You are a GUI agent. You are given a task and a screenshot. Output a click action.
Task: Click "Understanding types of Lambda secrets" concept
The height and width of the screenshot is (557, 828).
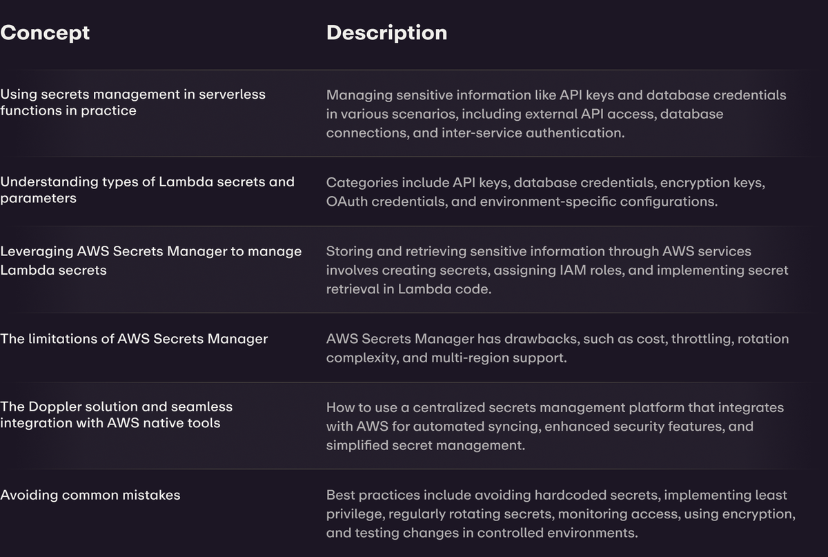[147, 190]
